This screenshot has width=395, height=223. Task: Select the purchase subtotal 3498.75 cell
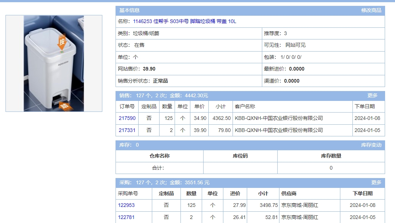point(263,205)
